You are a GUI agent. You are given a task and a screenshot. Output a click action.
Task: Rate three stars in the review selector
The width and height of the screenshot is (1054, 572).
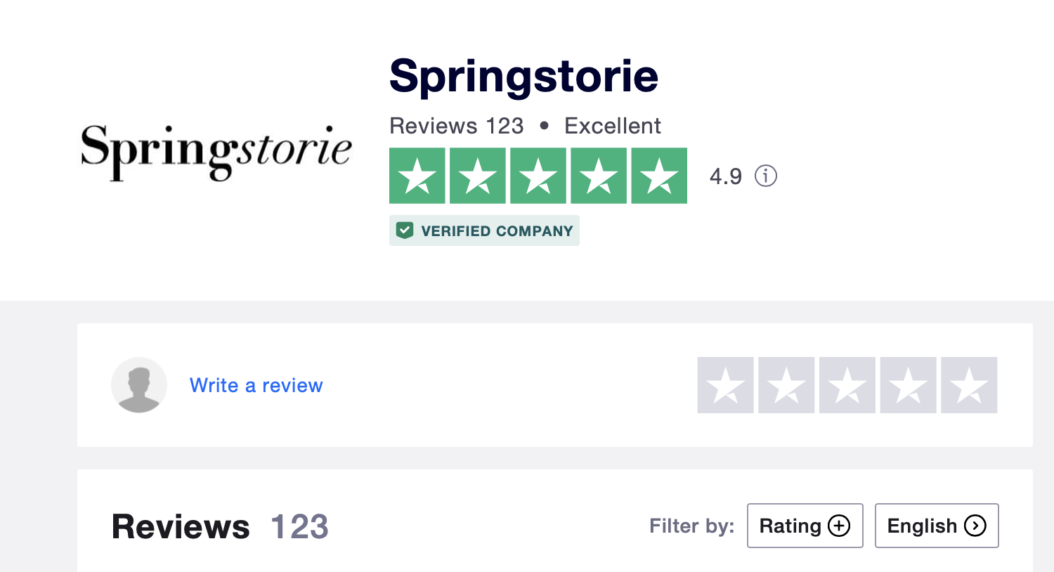pos(847,385)
